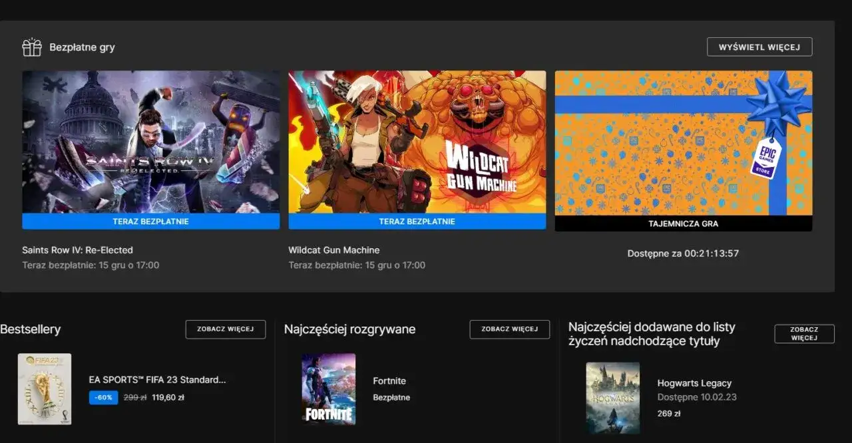Click ZOBACZ WIĘCEJ next to Najczęściej rozgrywane
The height and width of the screenshot is (443, 852).
509,329
